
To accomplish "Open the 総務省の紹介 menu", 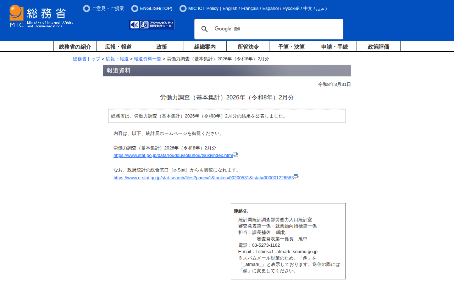I will pos(75,47).
